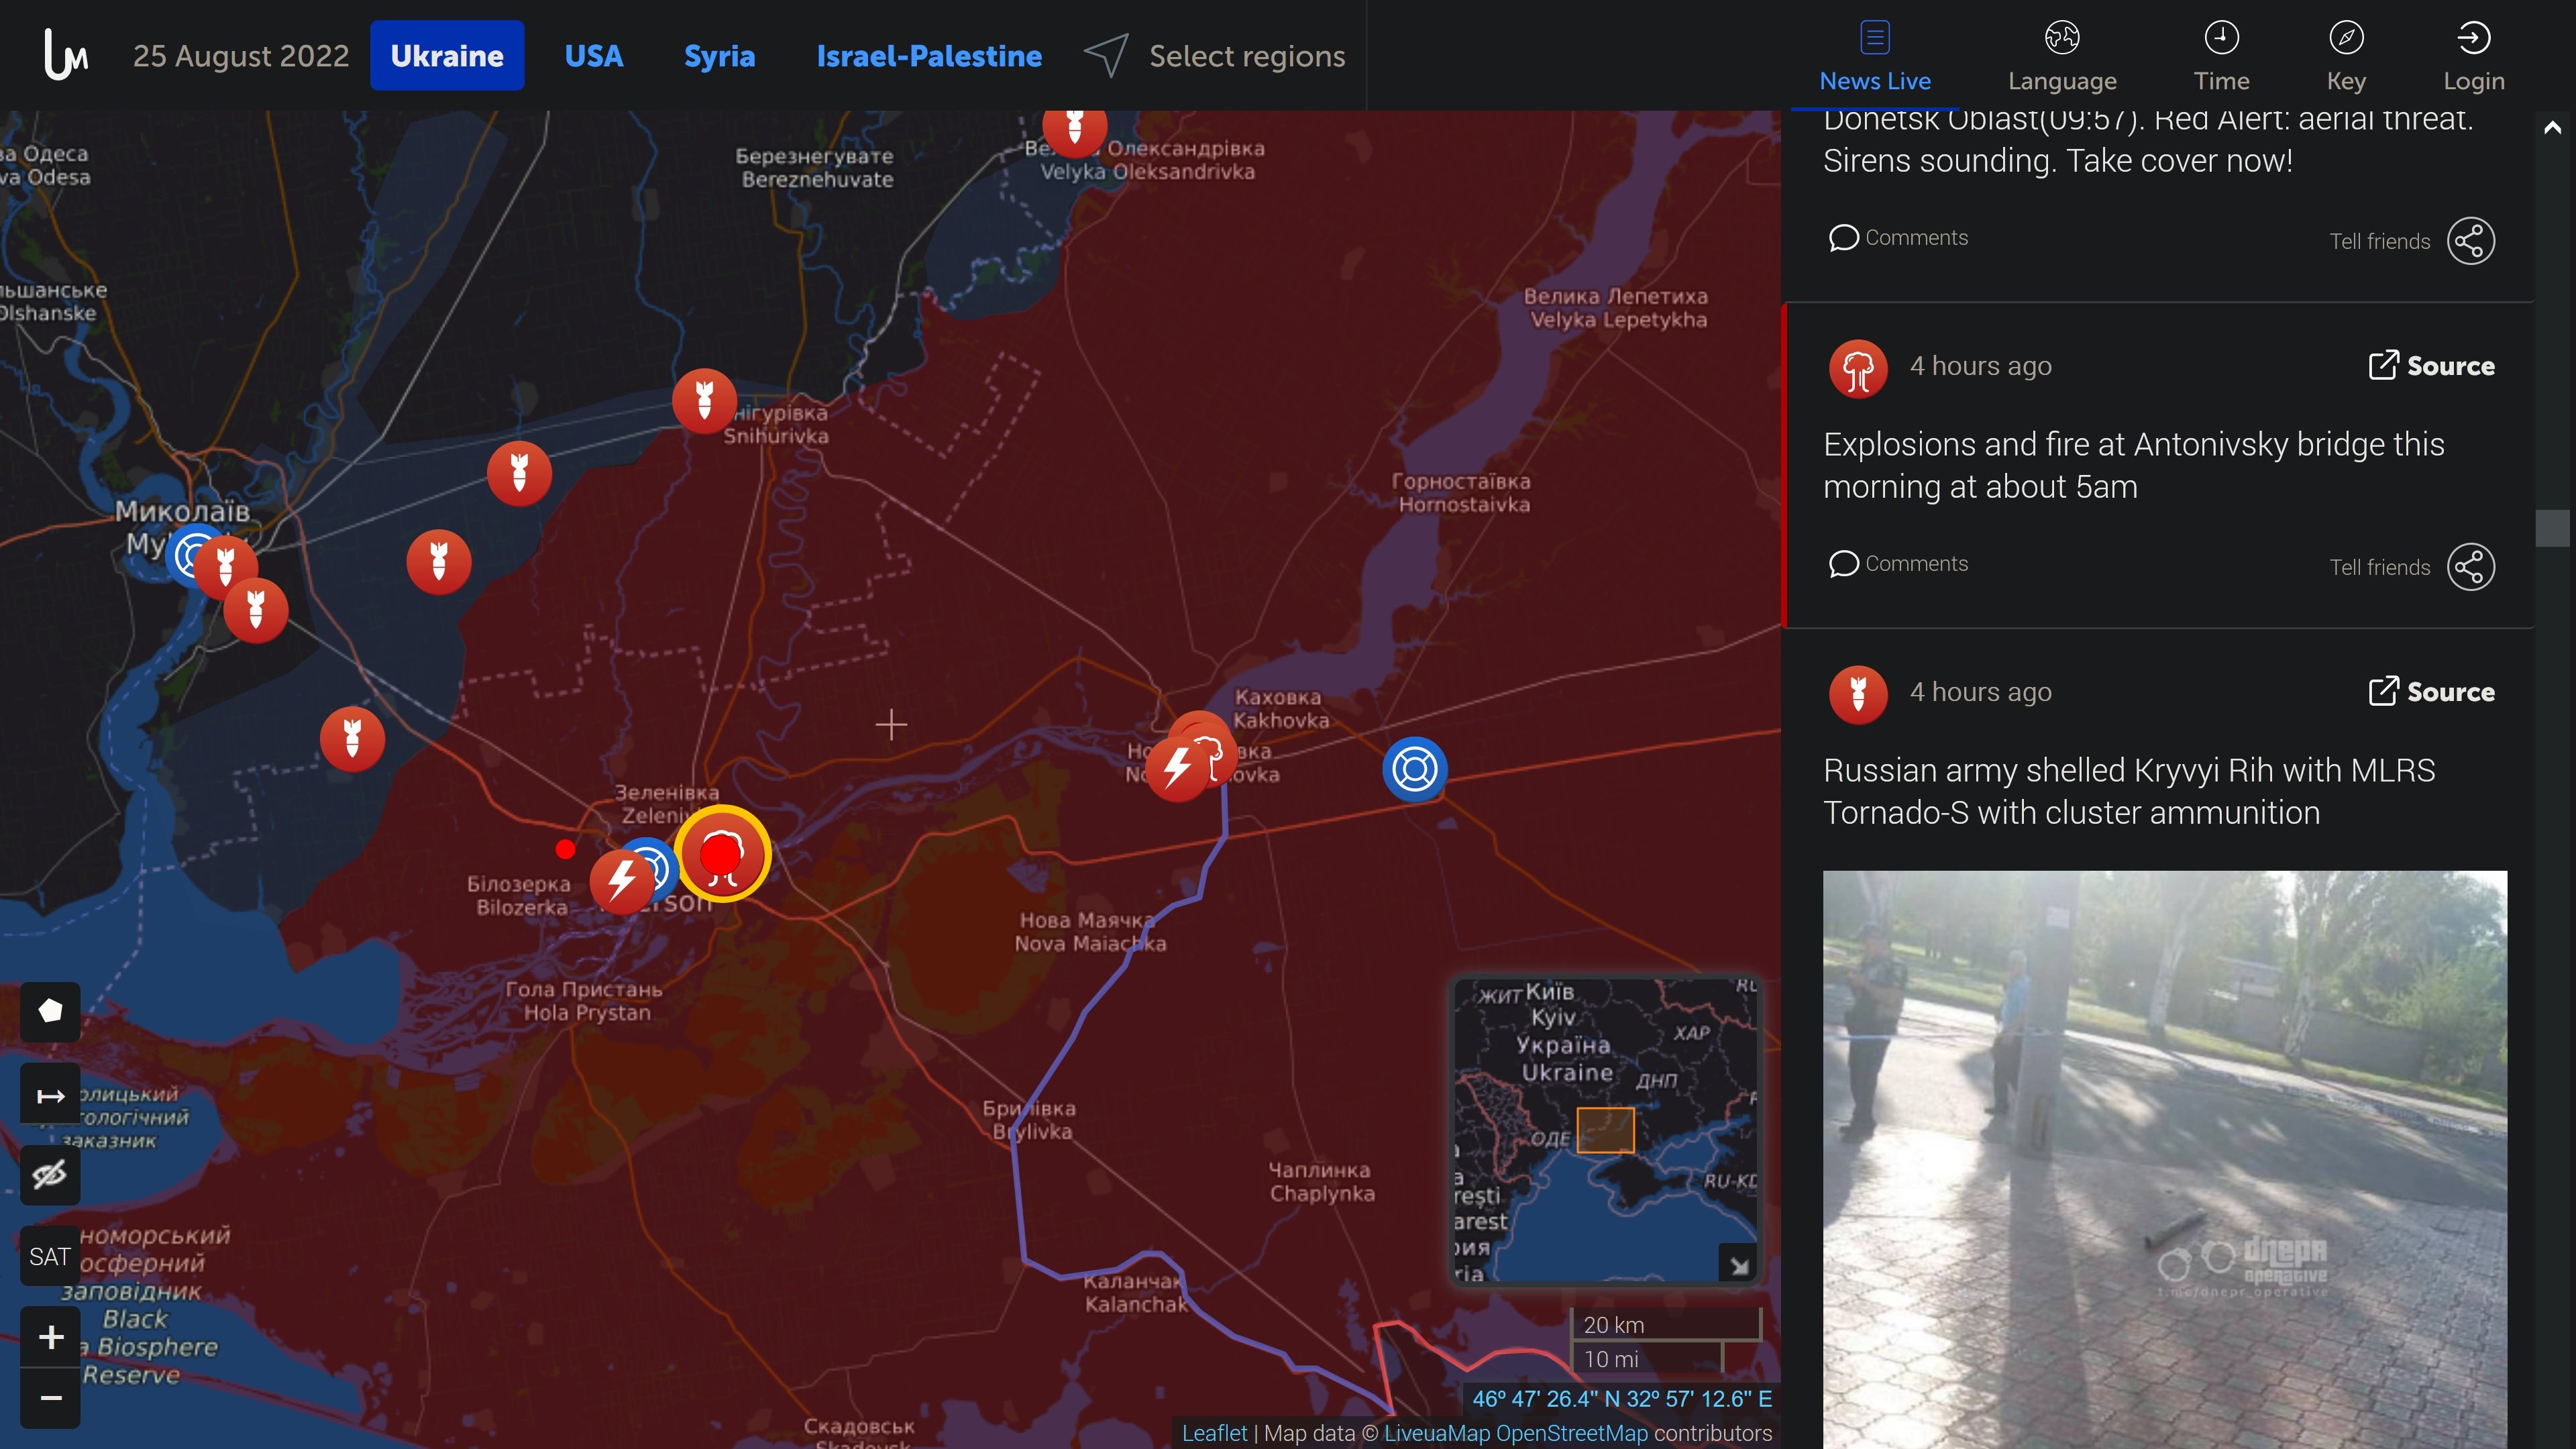Image resolution: width=2576 pixels, height=1449 pixels.
Task: Click the bomb marker at Snihurivka
Action: click(704, 401)
